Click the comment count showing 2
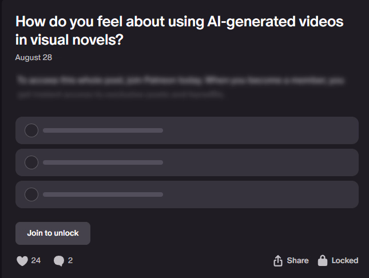The width and height of the screenshot is (369, 278). tap(70, 261)
